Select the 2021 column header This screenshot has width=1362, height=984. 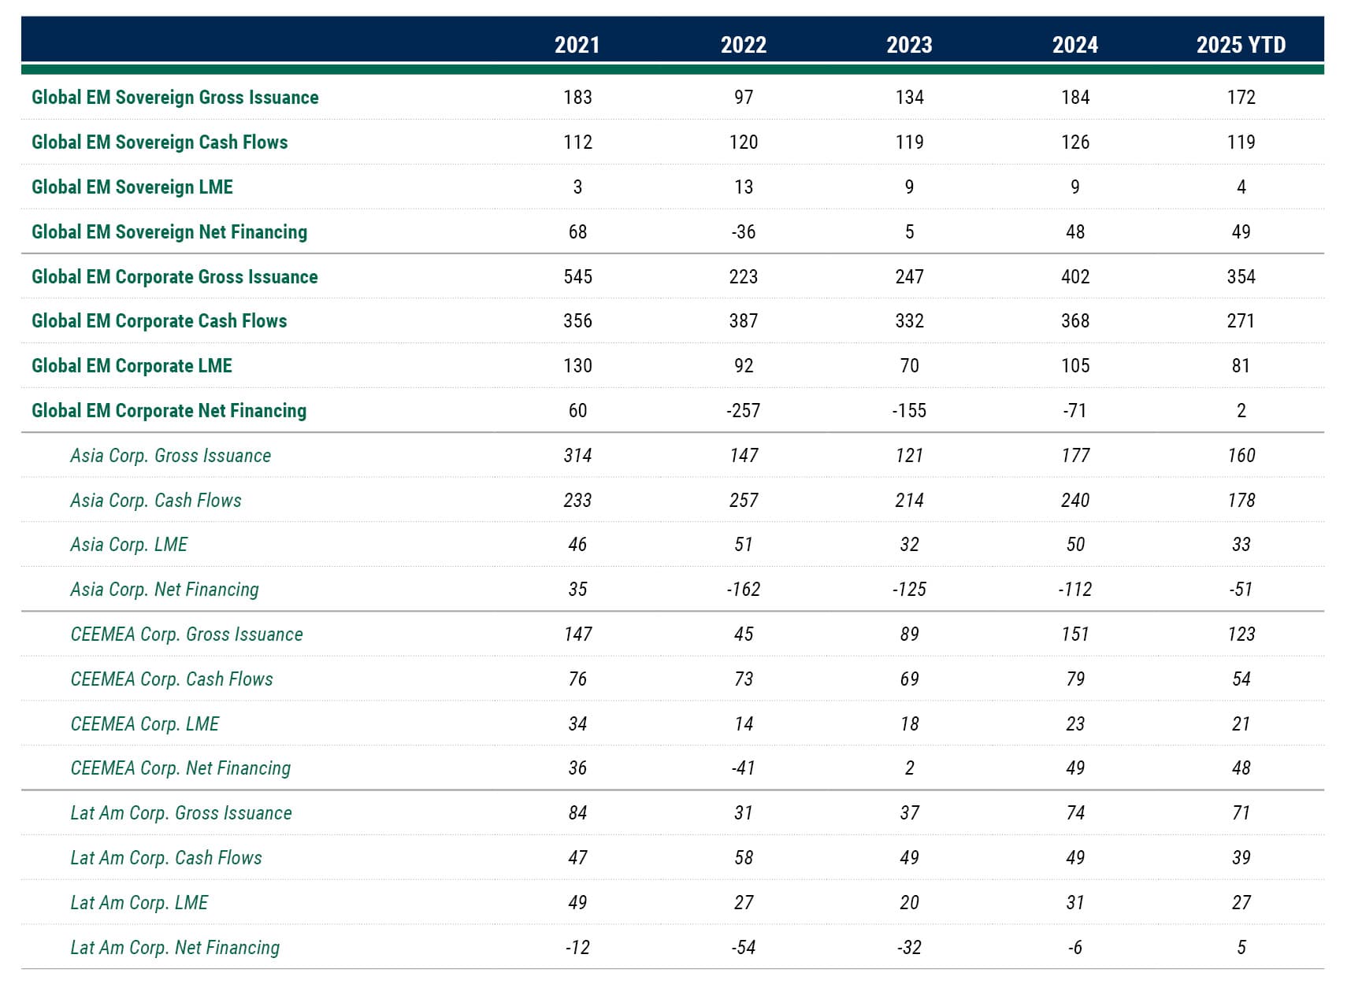click(x=576, y=46)
